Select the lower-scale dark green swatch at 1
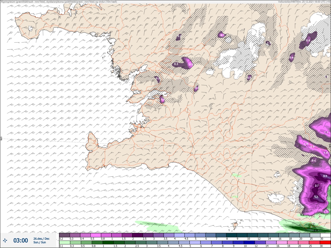 (x=108, y=243)
